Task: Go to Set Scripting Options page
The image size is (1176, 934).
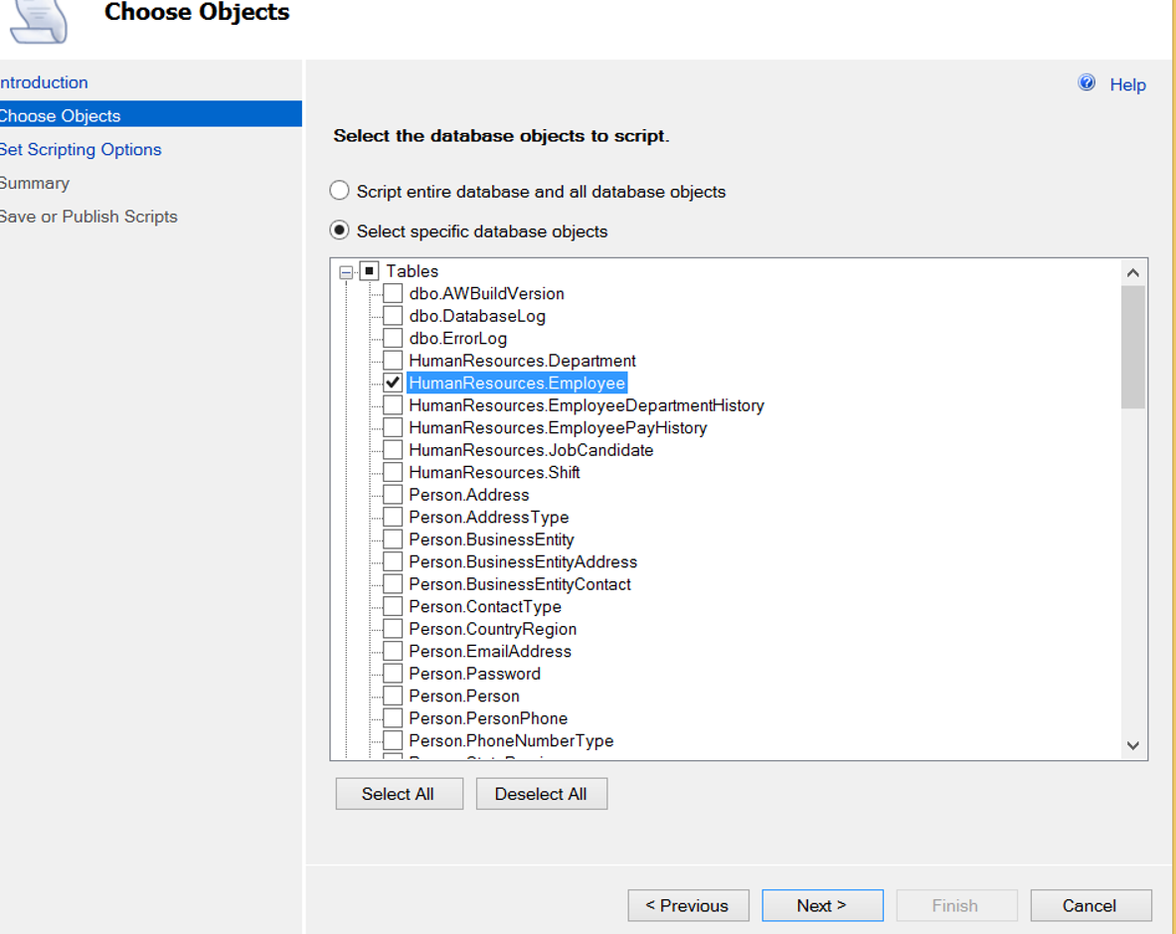Action: click(x=81, y=149)
